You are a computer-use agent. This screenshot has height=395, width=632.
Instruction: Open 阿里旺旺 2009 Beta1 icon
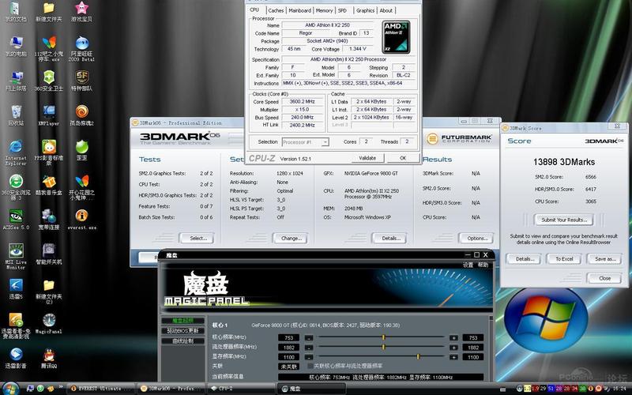pos(82,48)
